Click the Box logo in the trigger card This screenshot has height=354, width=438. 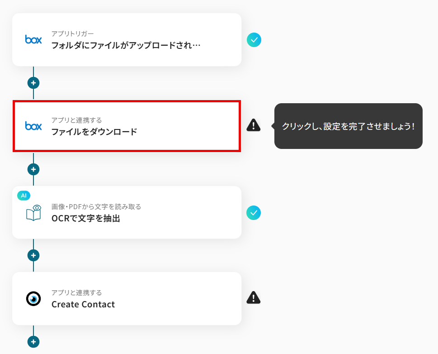(x=33, y=39)
